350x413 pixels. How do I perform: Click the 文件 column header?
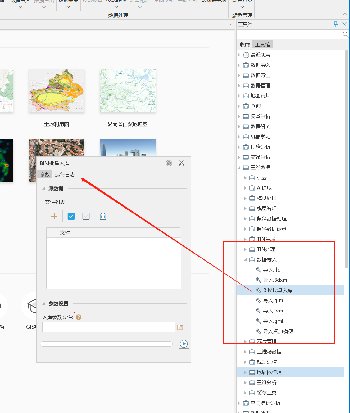point(120,233)
